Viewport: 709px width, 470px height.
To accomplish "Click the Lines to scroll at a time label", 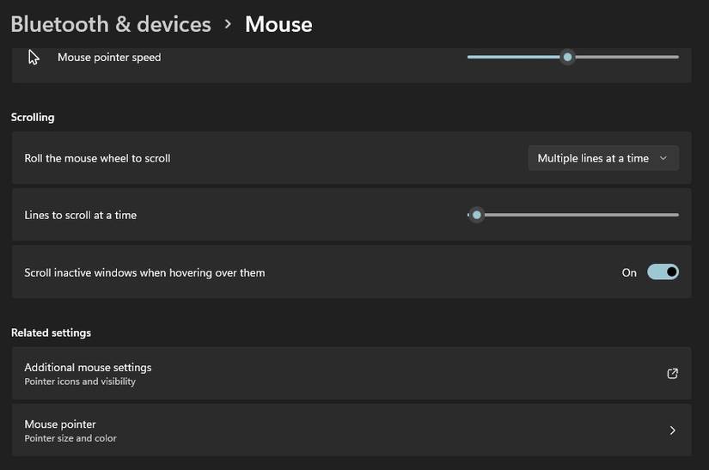I will pos(80,215).
